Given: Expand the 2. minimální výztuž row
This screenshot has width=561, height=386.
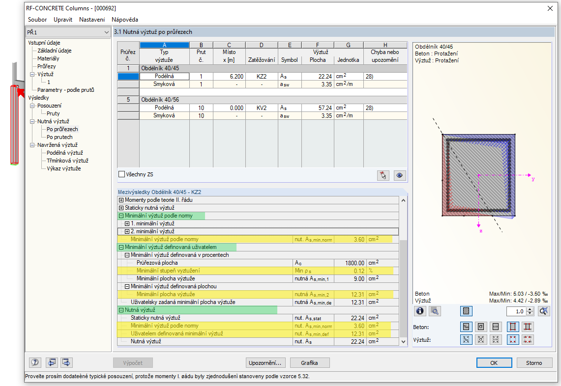Looking at the screenshot, I should pyautogui.click(x=127, y=232).
